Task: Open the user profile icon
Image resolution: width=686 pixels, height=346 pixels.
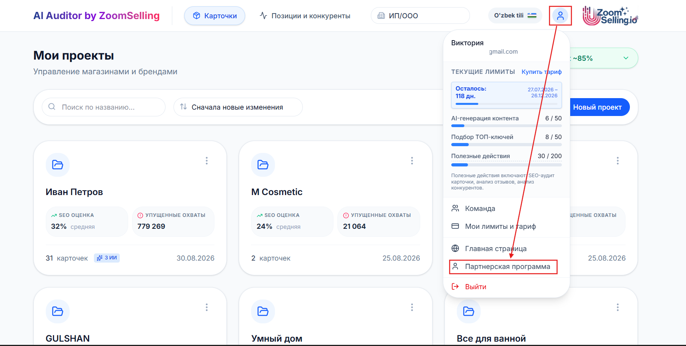Action: point(560,16)
